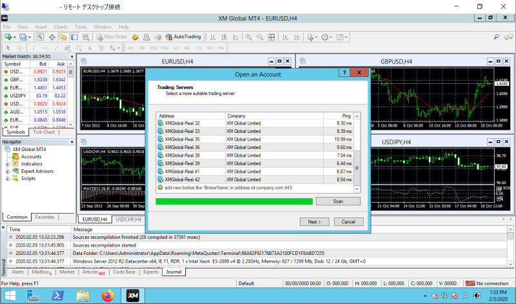Click the Accounts item in Navigator
Image resolution: width=516 pixels, height=304 pixels.
pyautogui.click(x=31, y=156)
